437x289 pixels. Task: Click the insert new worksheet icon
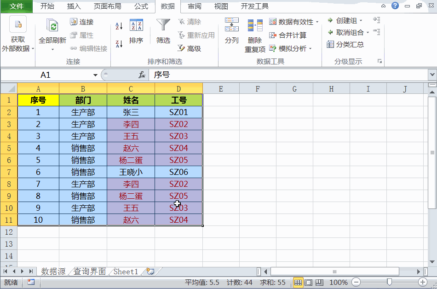point(150,272)
